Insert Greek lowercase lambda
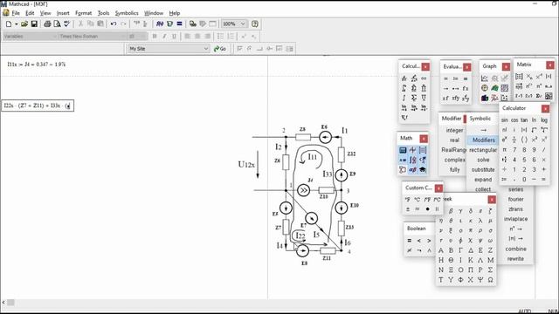 480,221
